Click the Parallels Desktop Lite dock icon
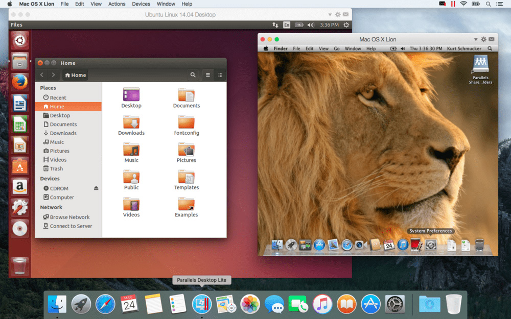The image size is (511, 319). click(x=202, y=304)
